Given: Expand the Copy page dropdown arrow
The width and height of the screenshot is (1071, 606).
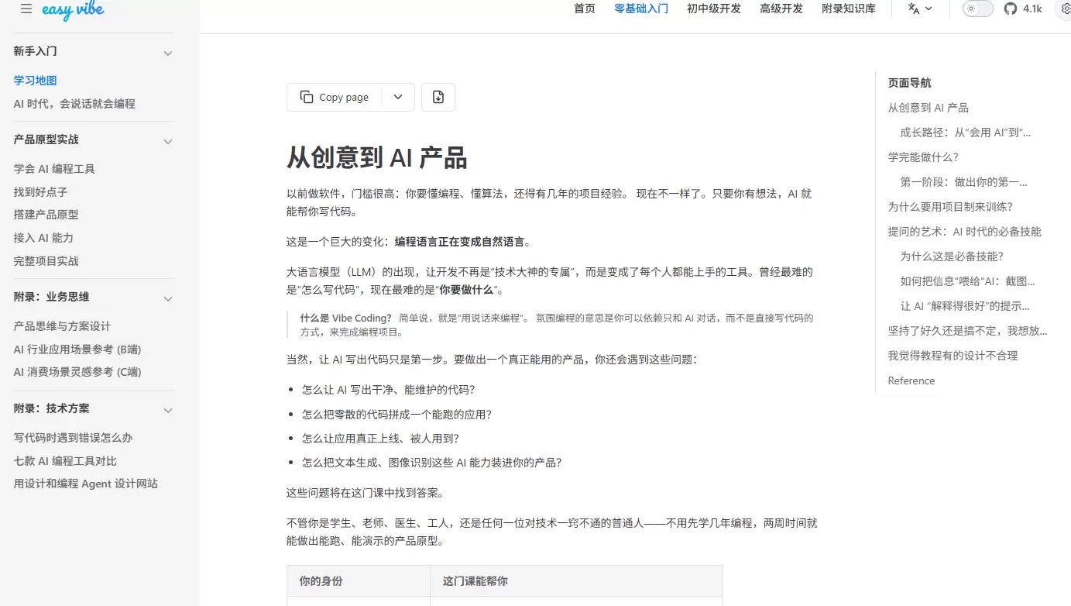Looking at the screenshot, I should coord(397,97).
